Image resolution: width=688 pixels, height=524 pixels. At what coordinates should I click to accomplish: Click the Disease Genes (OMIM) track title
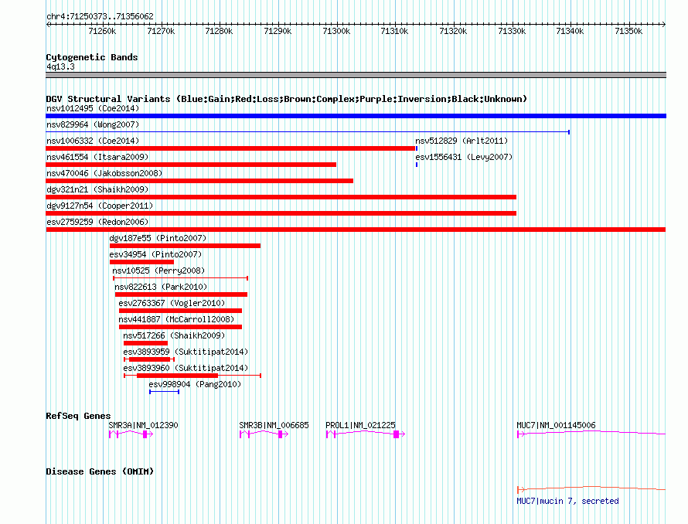point(100,471)
